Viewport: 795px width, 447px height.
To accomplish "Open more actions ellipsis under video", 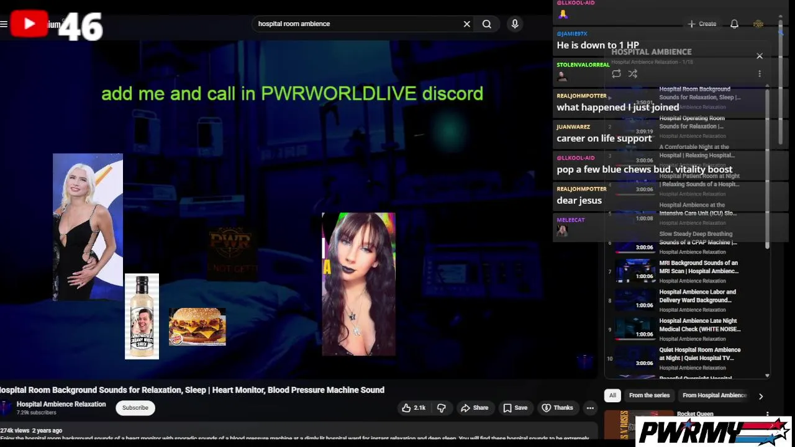I will 590,408.
